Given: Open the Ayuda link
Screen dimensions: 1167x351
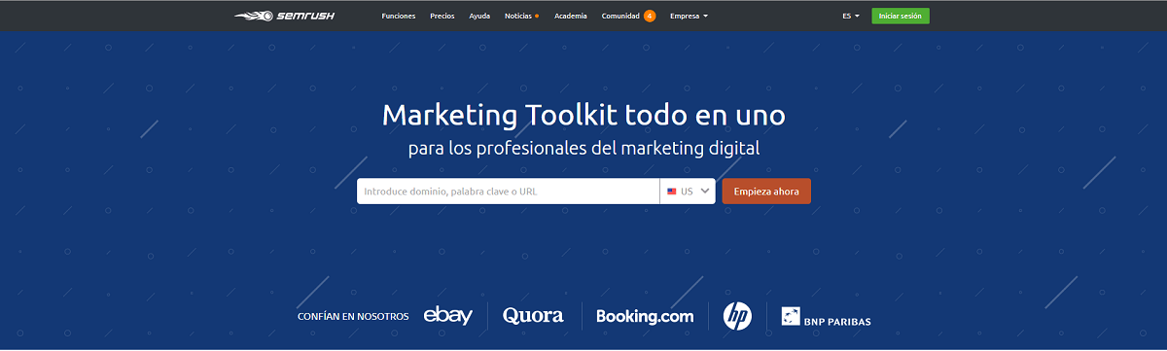Looking at the screenshot, I should coord(479,16).
